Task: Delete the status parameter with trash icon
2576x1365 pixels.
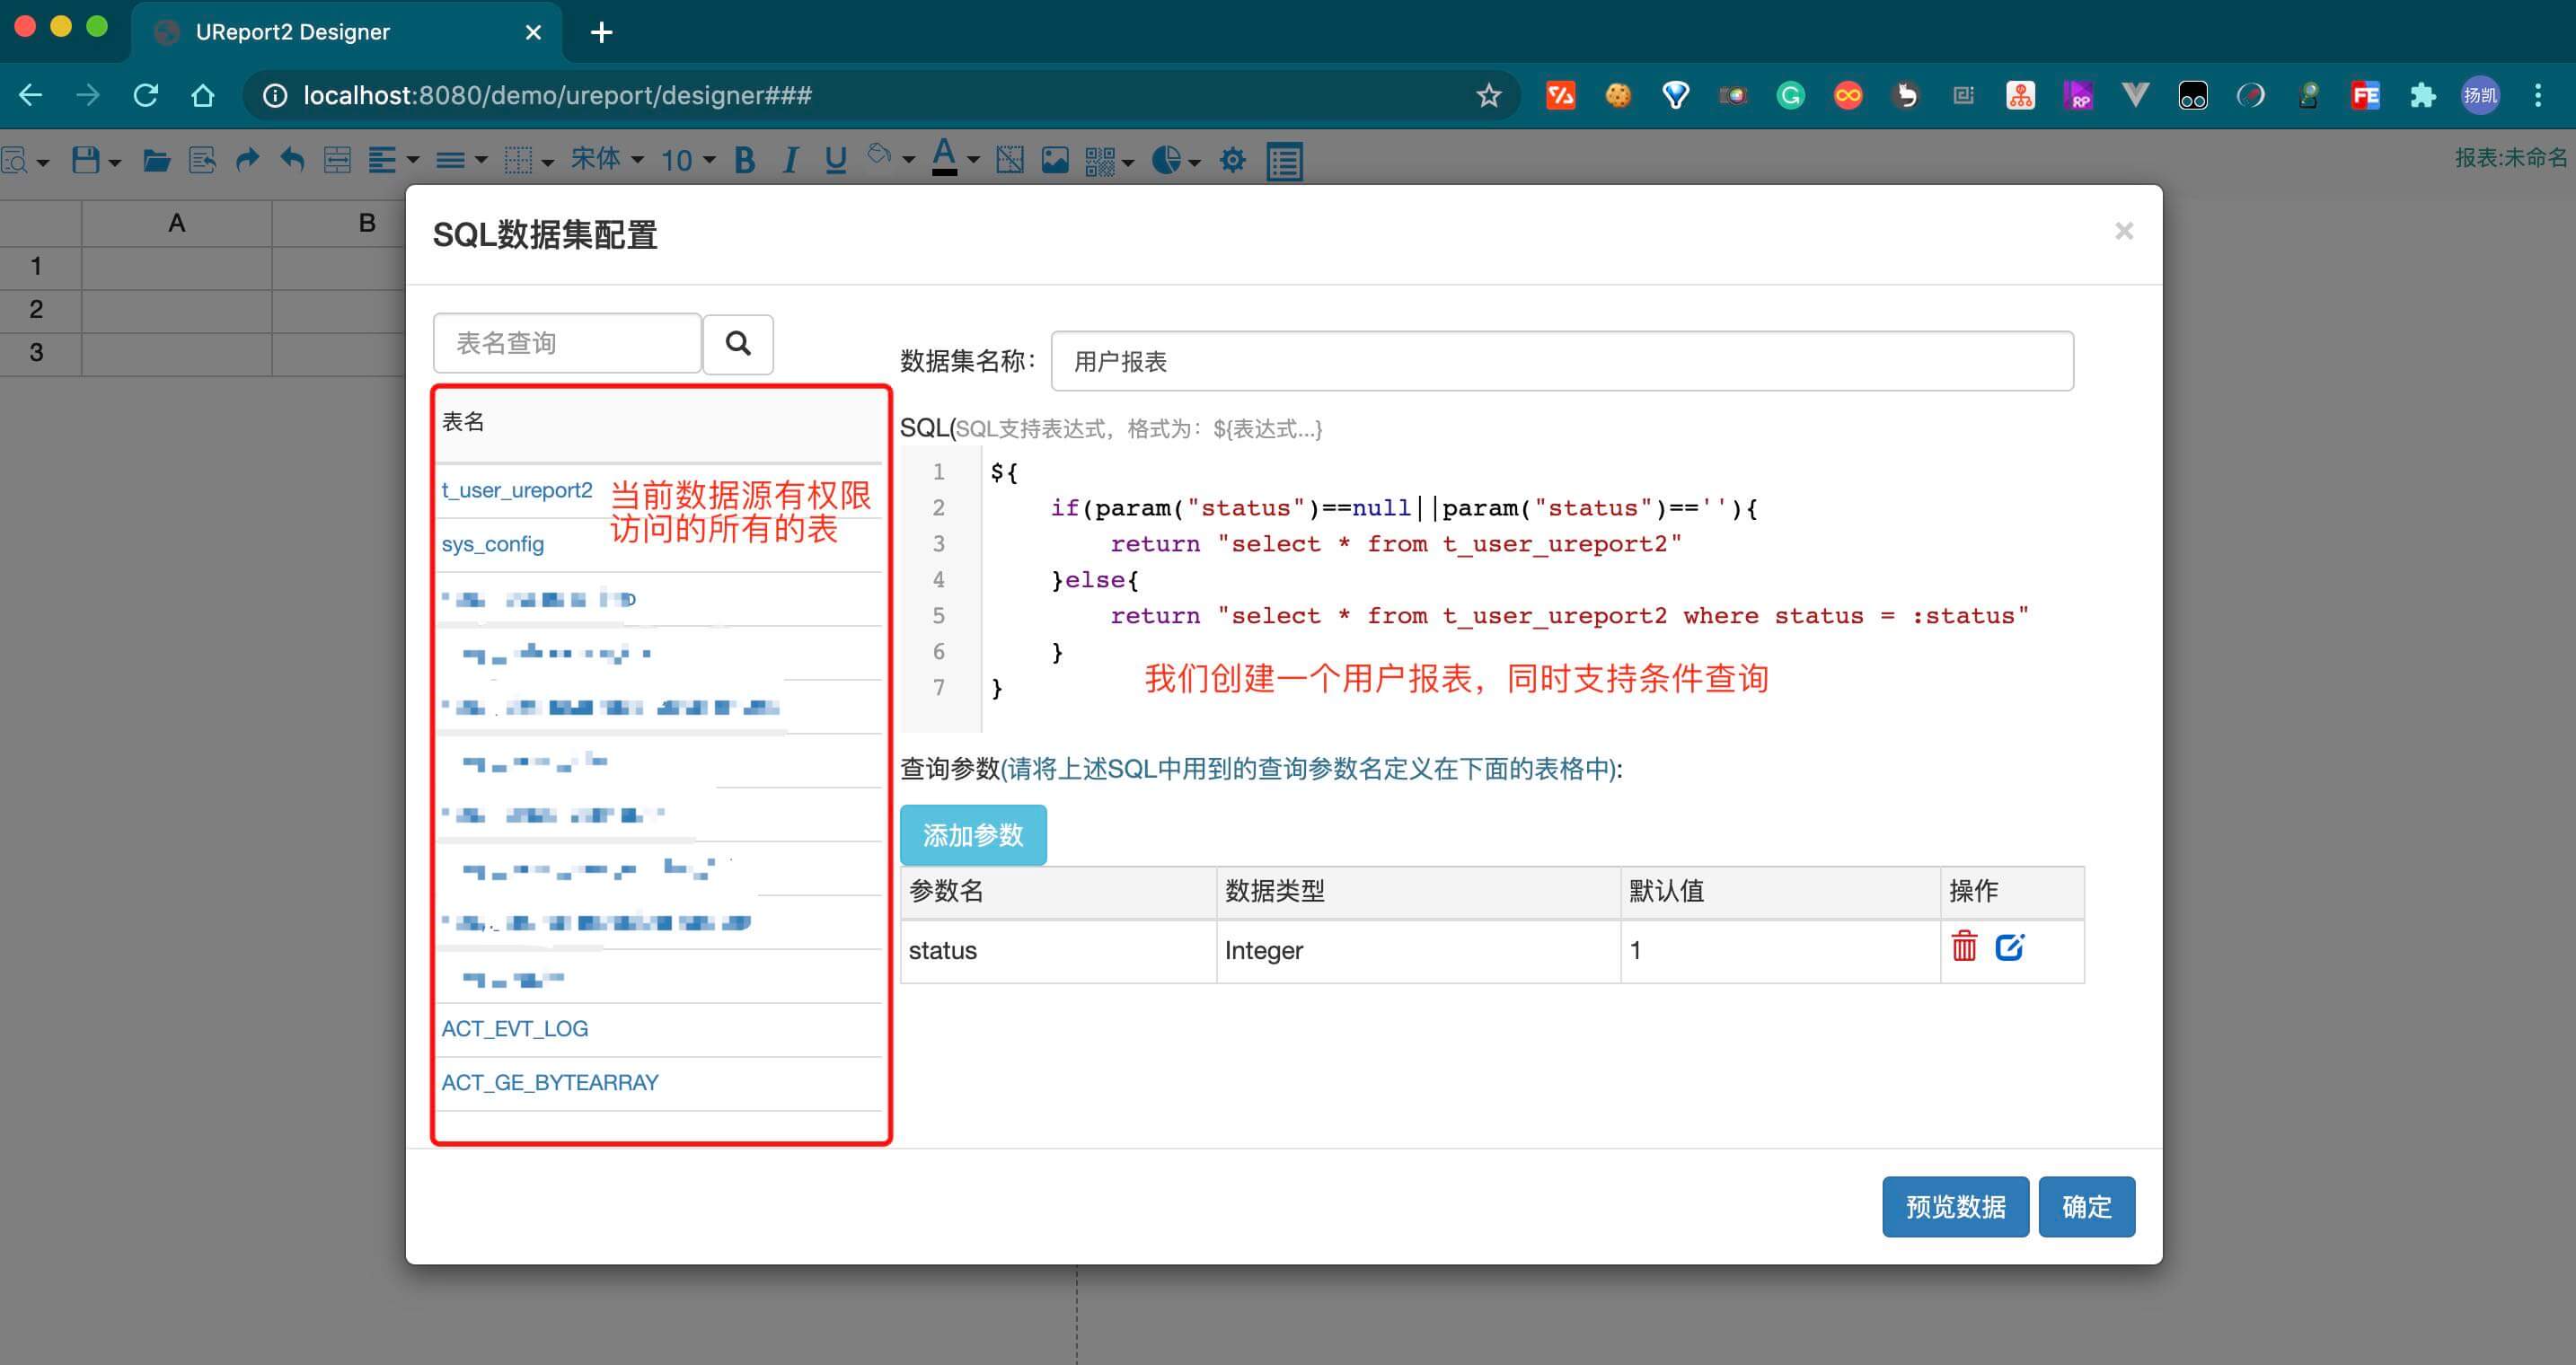Action: tap(1964, 946)
